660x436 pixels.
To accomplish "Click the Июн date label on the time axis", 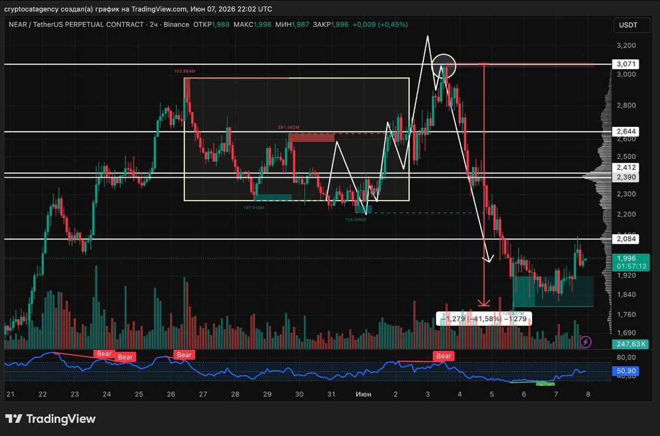I will (x=363, y=394).
